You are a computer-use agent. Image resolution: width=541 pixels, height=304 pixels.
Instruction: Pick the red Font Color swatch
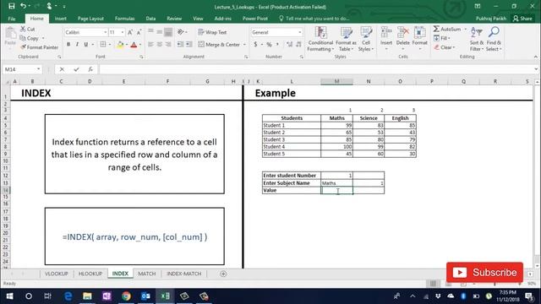134,44
